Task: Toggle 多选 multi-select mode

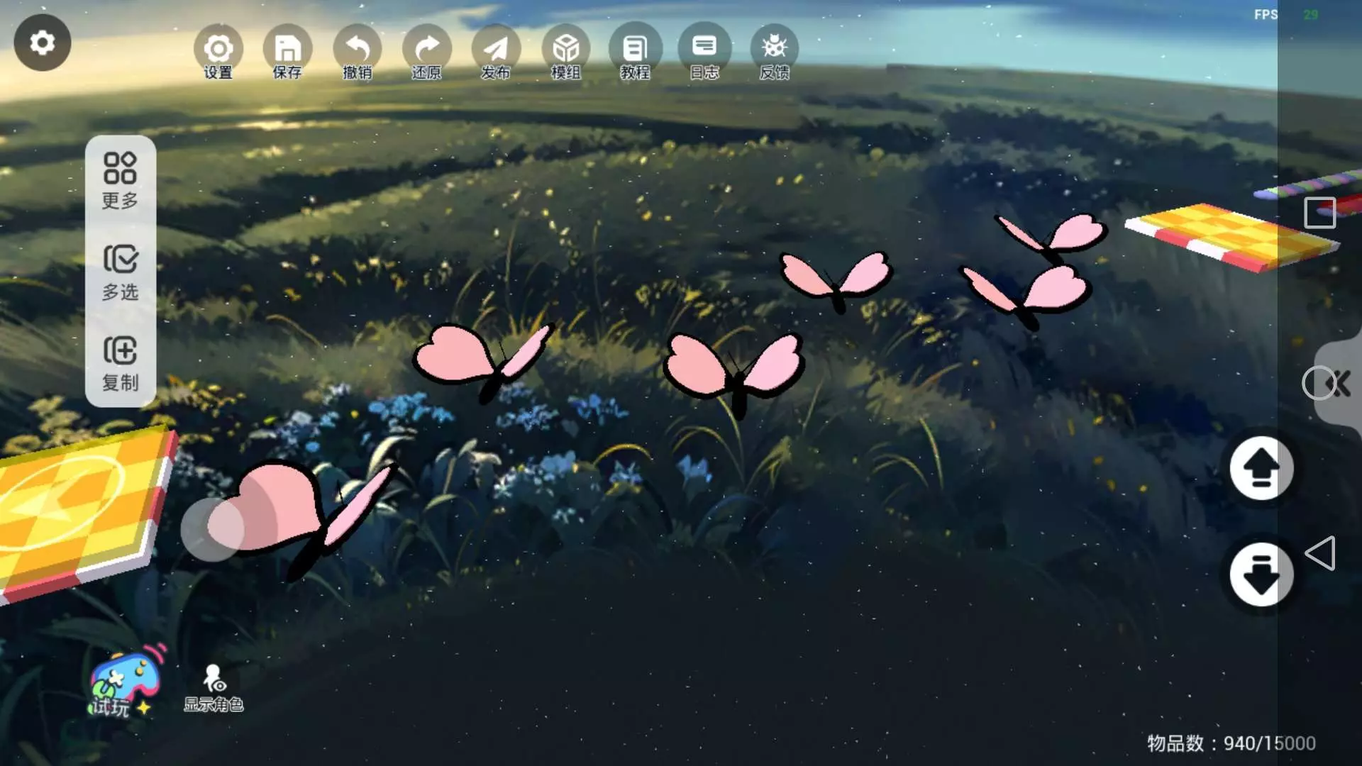Action: pos(120,272)
